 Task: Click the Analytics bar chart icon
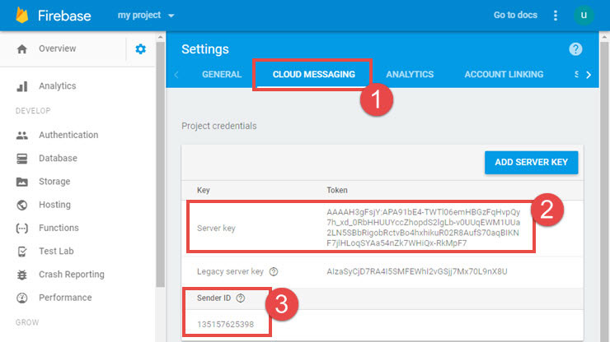22,86
